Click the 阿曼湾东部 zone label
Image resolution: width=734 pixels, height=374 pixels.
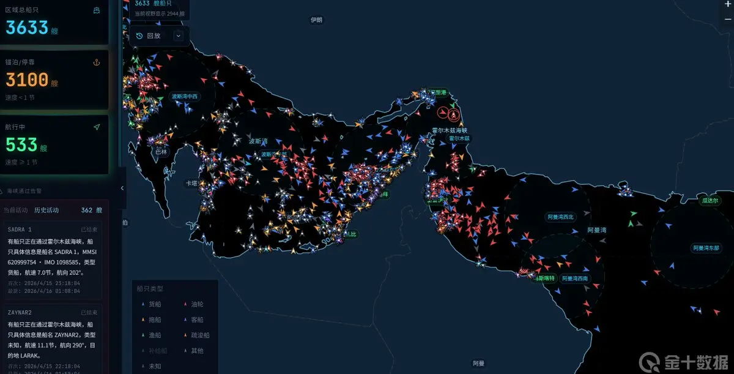coord(706,248)
